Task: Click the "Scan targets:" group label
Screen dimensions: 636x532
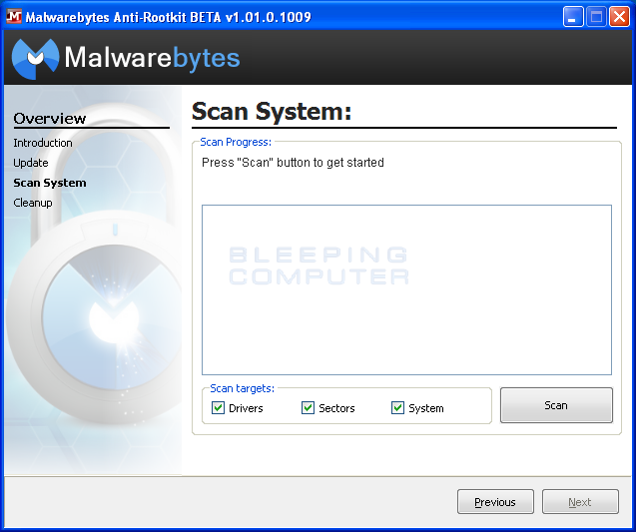Action: (243, 388)
